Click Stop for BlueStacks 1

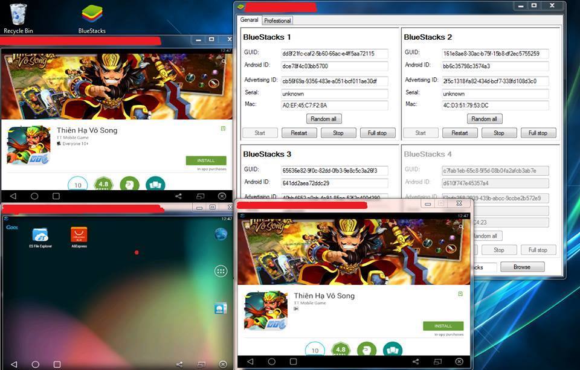click(338, 133)
